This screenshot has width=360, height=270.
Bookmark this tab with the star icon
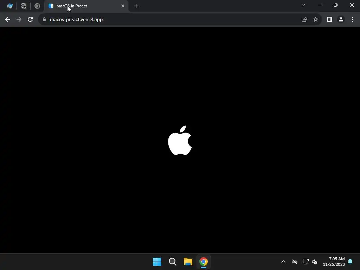point(316,20)
